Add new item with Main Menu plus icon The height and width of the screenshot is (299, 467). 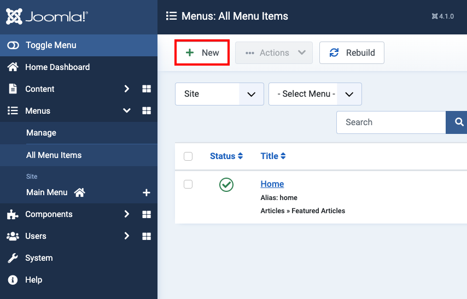coord(146,192)
